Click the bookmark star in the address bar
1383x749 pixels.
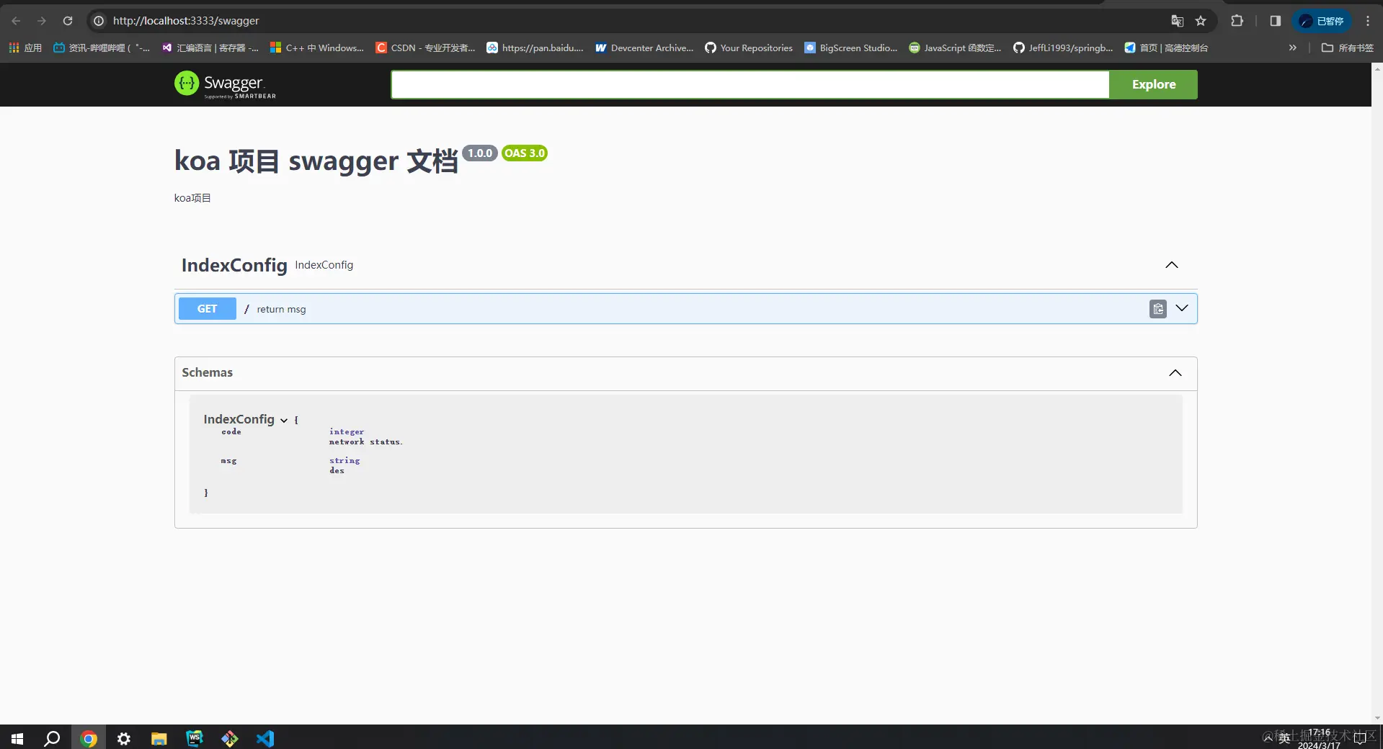point(1201,21)
